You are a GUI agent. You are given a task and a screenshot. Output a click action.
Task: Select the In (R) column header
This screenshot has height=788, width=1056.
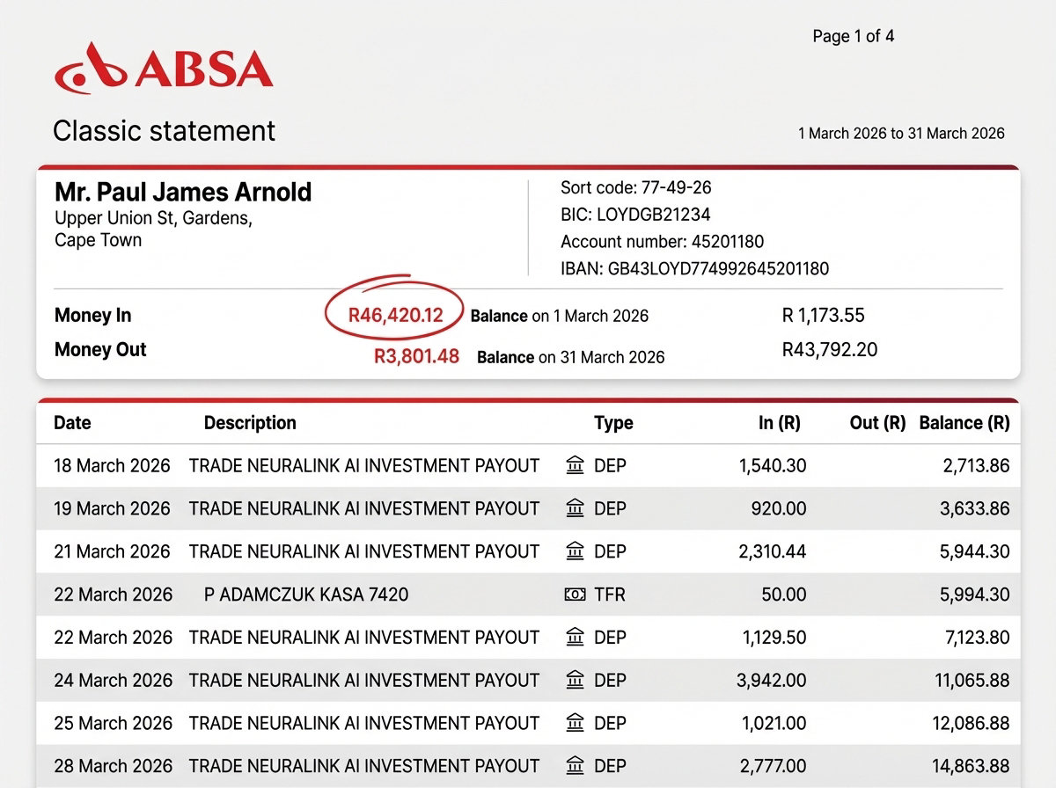click(x=780, y=423)
